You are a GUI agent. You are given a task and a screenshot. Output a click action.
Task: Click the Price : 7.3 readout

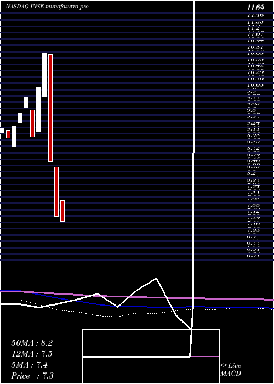pyautogui.click(x=32, y=376)
